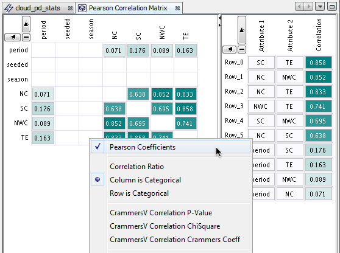Click Row_1 correlation value 0.852
This screenshot has width=340, height=253.
click(x=319, y=77)
